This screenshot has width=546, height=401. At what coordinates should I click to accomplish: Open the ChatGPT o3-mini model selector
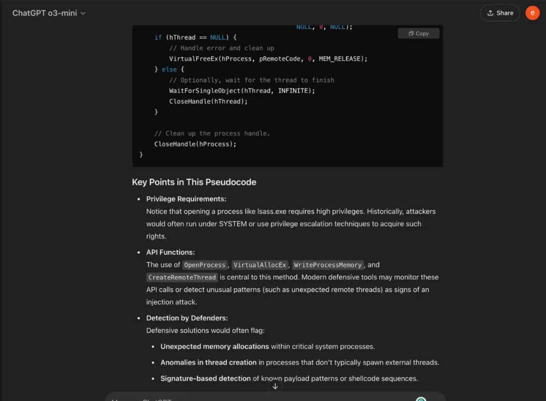pyautogui.click(x=49, y=13)
